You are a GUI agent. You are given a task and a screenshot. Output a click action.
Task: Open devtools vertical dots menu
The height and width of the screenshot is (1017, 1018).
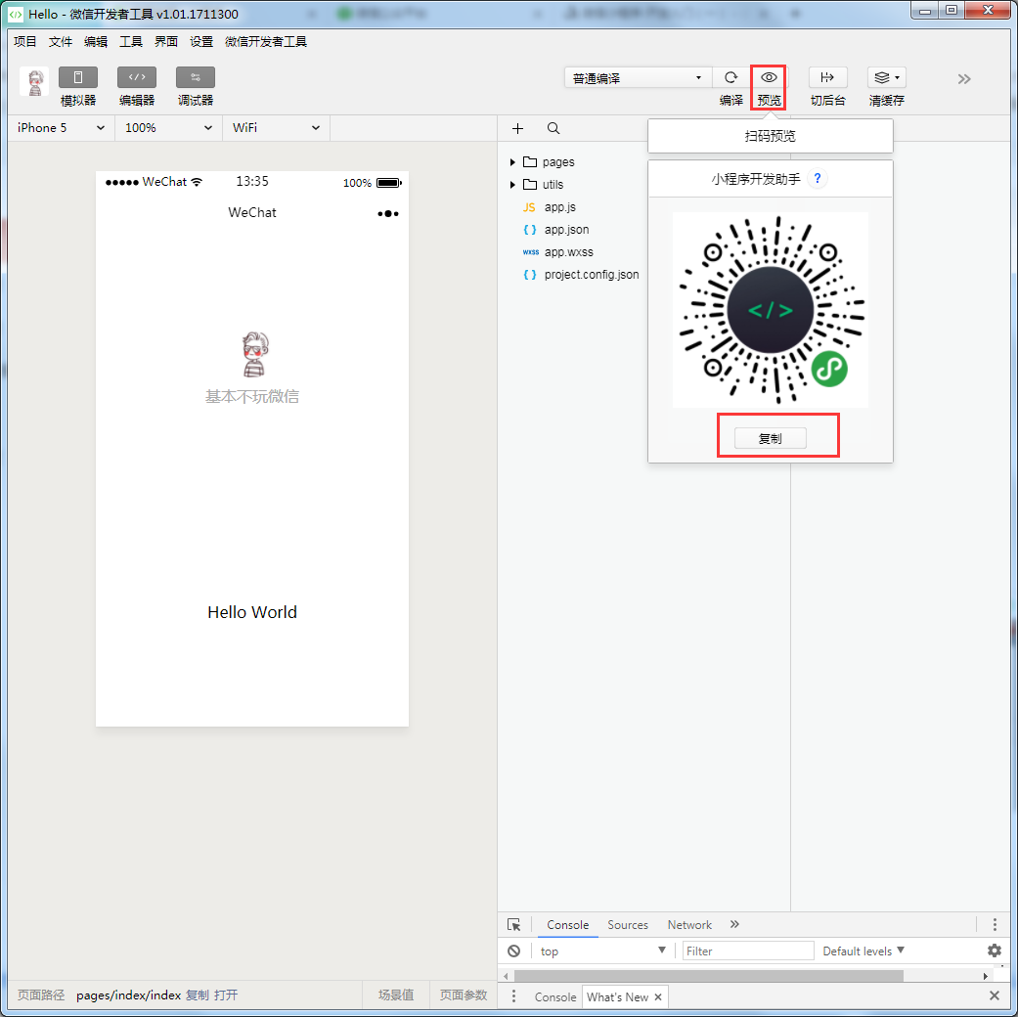995,925
